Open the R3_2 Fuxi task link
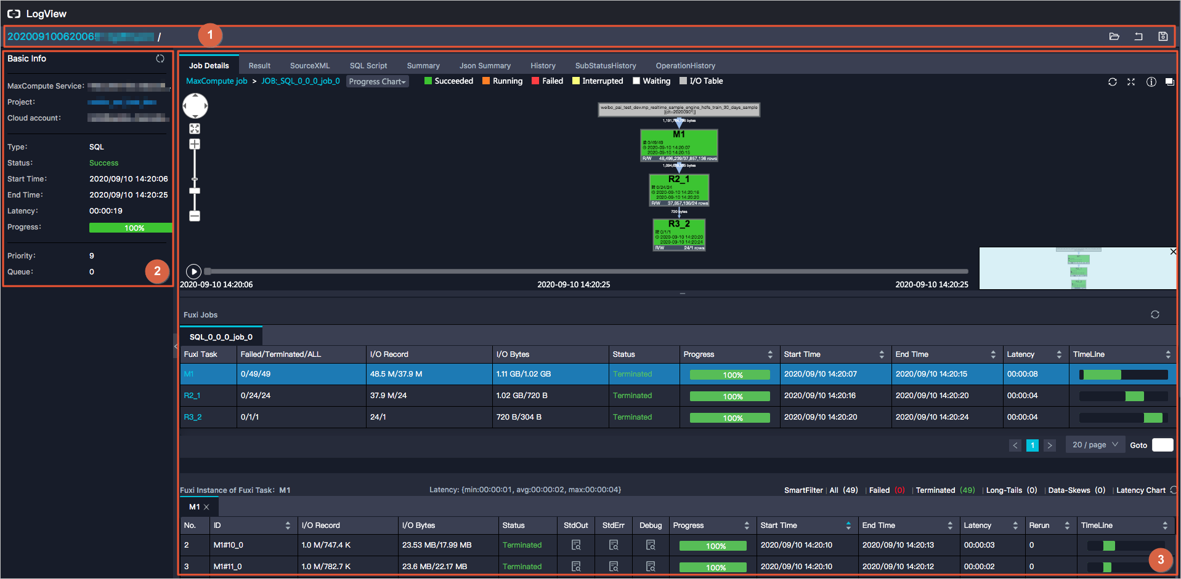1181x579 pixels. coord(193,417)
